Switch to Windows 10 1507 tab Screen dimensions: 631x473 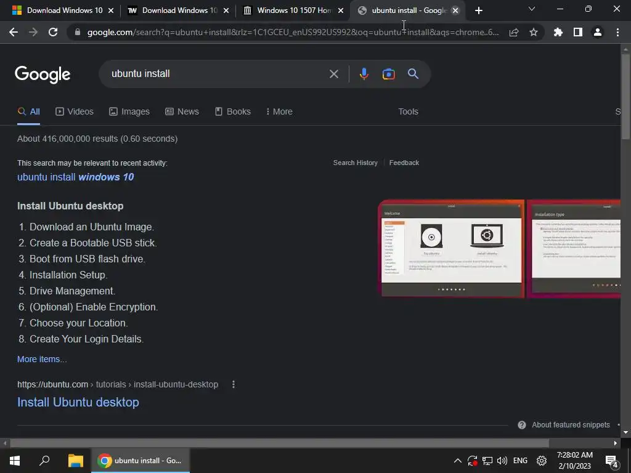pyautogui.click(x=294, y=10)
